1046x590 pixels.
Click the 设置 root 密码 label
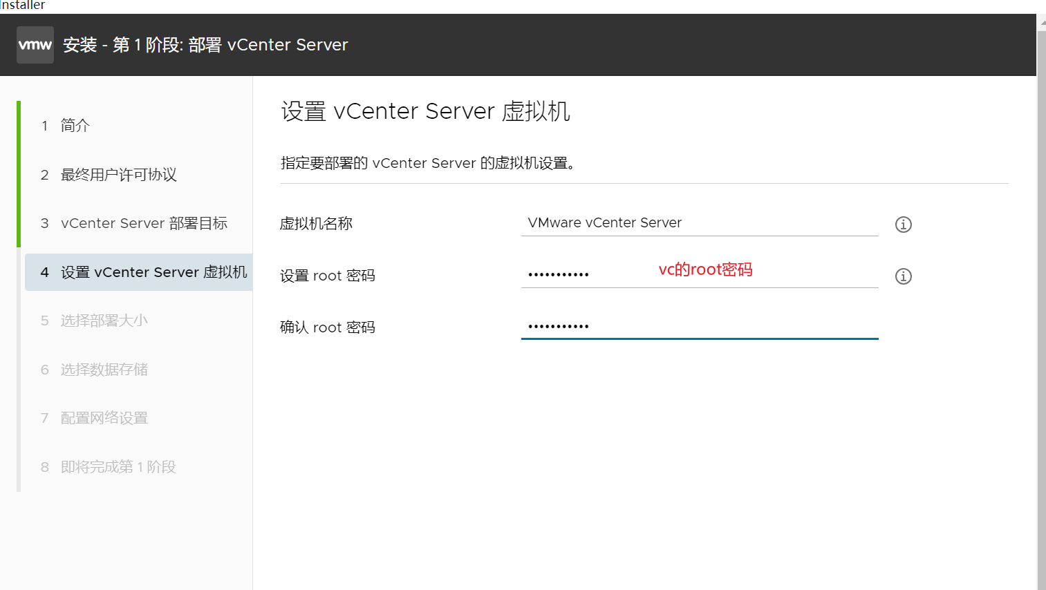coord(328,276)
